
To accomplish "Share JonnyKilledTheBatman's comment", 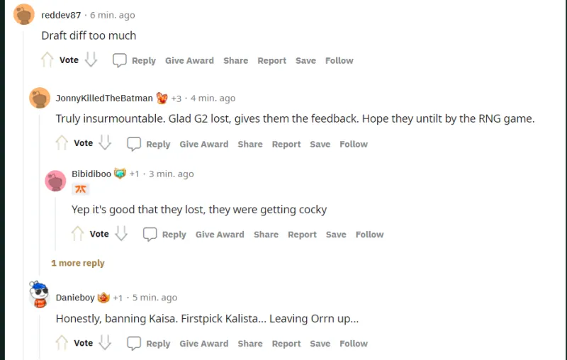I will 250,145.
